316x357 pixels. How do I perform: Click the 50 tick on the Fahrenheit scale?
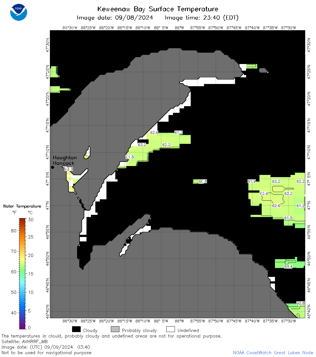tap(14, 292)
